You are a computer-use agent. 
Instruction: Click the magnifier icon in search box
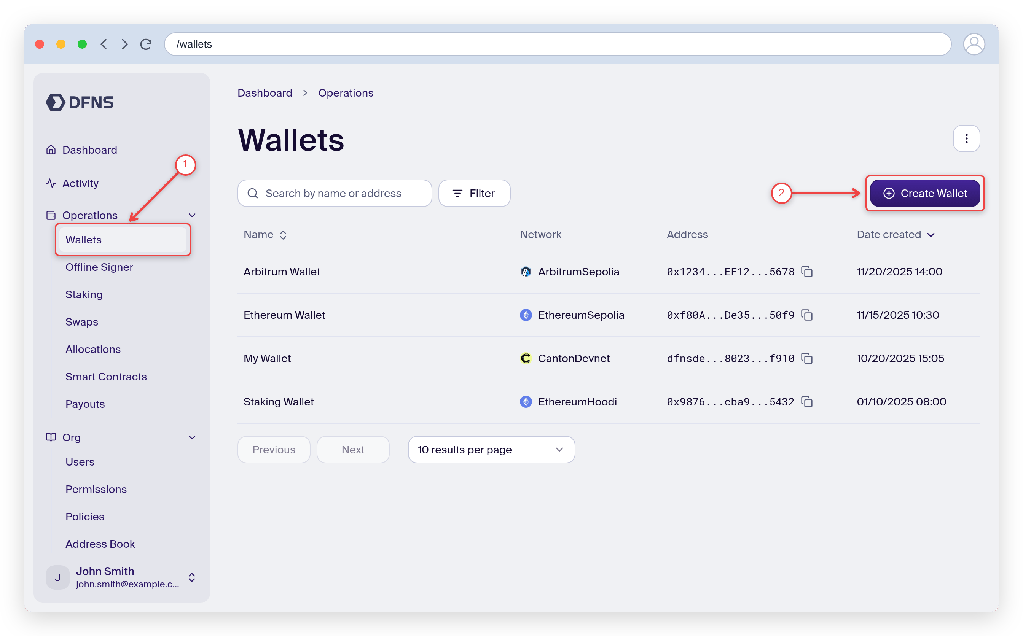click(252, 194)
